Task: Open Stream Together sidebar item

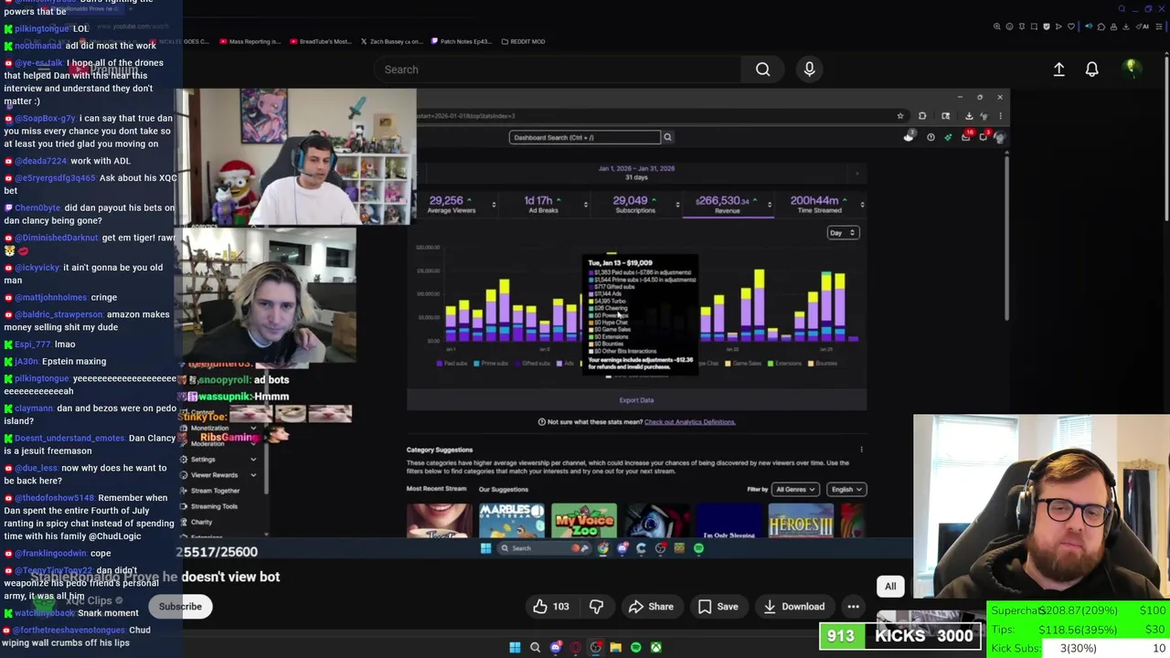Action: pos(215,491)
